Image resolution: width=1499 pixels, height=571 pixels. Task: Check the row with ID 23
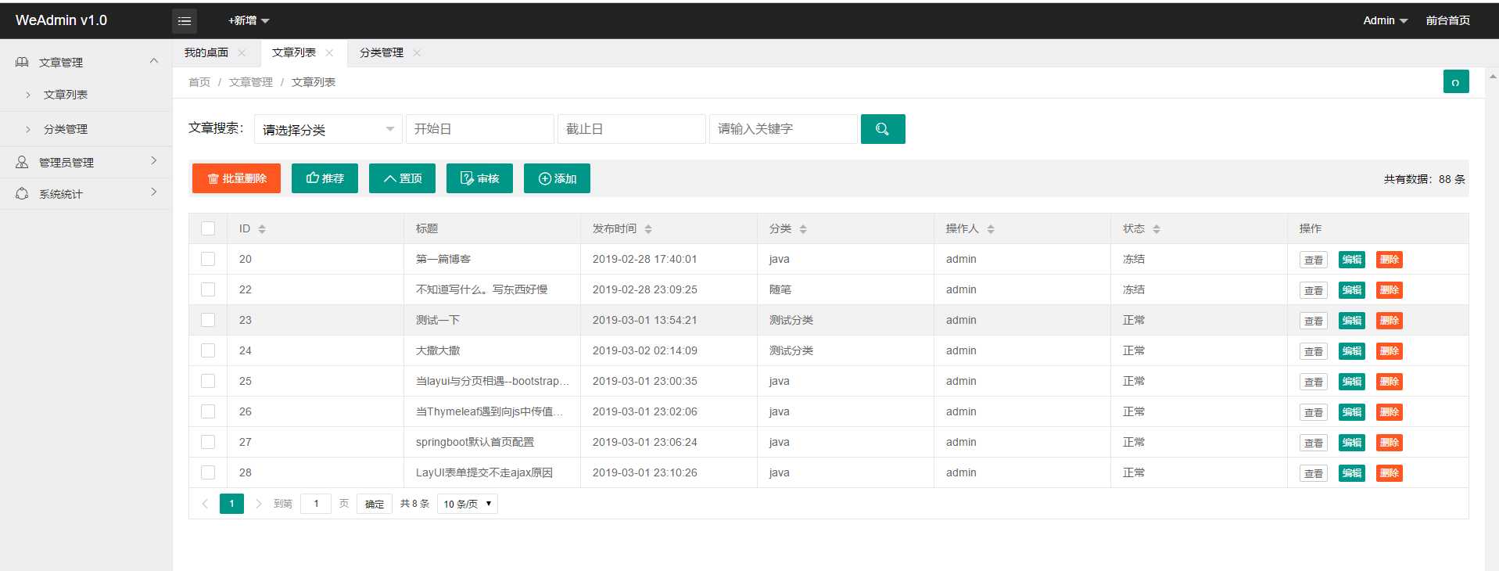(x=208, y=320)
